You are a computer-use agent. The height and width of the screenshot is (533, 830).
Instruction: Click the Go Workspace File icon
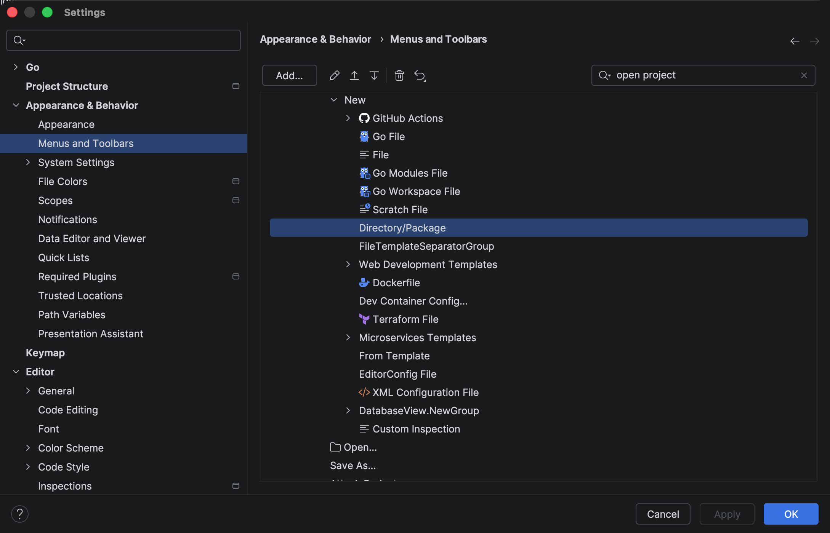(x=365, y=191)
